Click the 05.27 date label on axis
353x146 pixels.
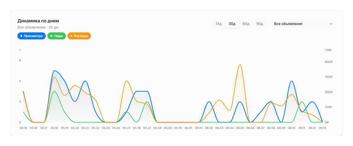tap(147, 128)
